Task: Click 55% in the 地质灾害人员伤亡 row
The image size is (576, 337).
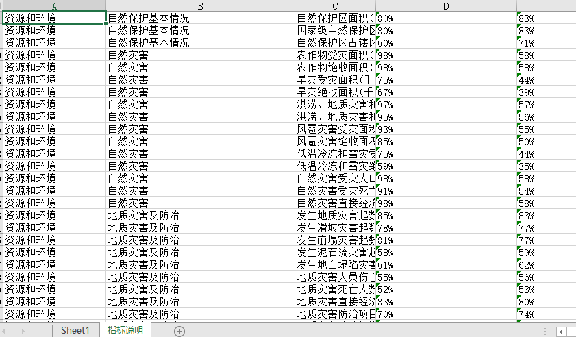Action: 446,277
